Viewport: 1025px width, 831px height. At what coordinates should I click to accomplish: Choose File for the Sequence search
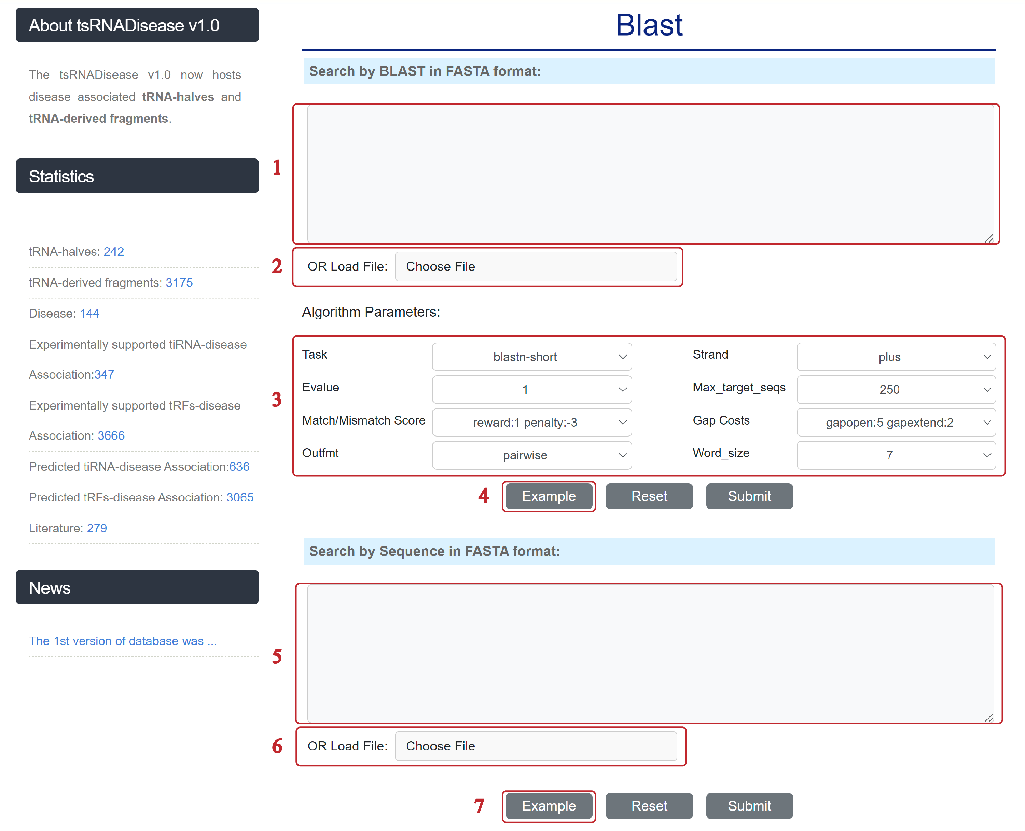click(x=535, y=746)
